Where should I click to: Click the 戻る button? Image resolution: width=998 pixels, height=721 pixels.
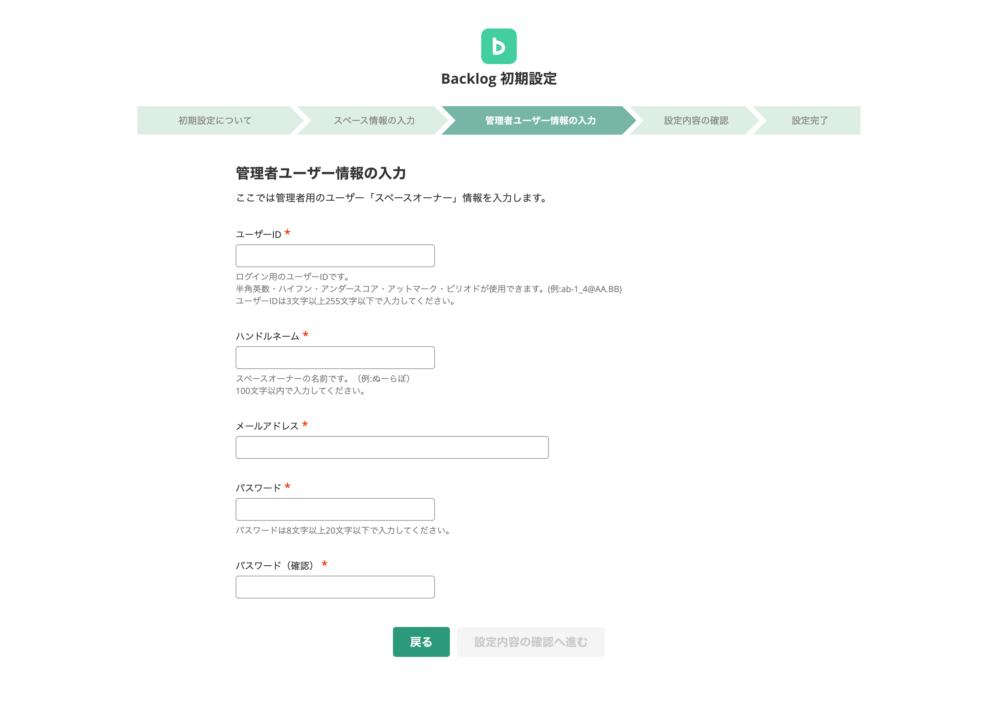(x=421, y=642)
